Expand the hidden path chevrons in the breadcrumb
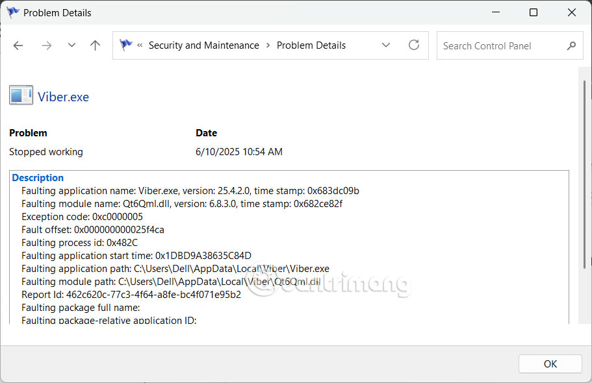Viewport: 592px width, 383px height. [x=140, y=45]
